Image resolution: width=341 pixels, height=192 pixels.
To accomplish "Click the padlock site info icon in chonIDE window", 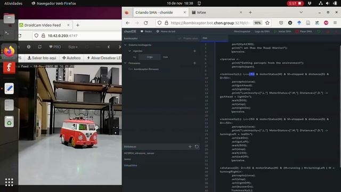I will point(166,23).
